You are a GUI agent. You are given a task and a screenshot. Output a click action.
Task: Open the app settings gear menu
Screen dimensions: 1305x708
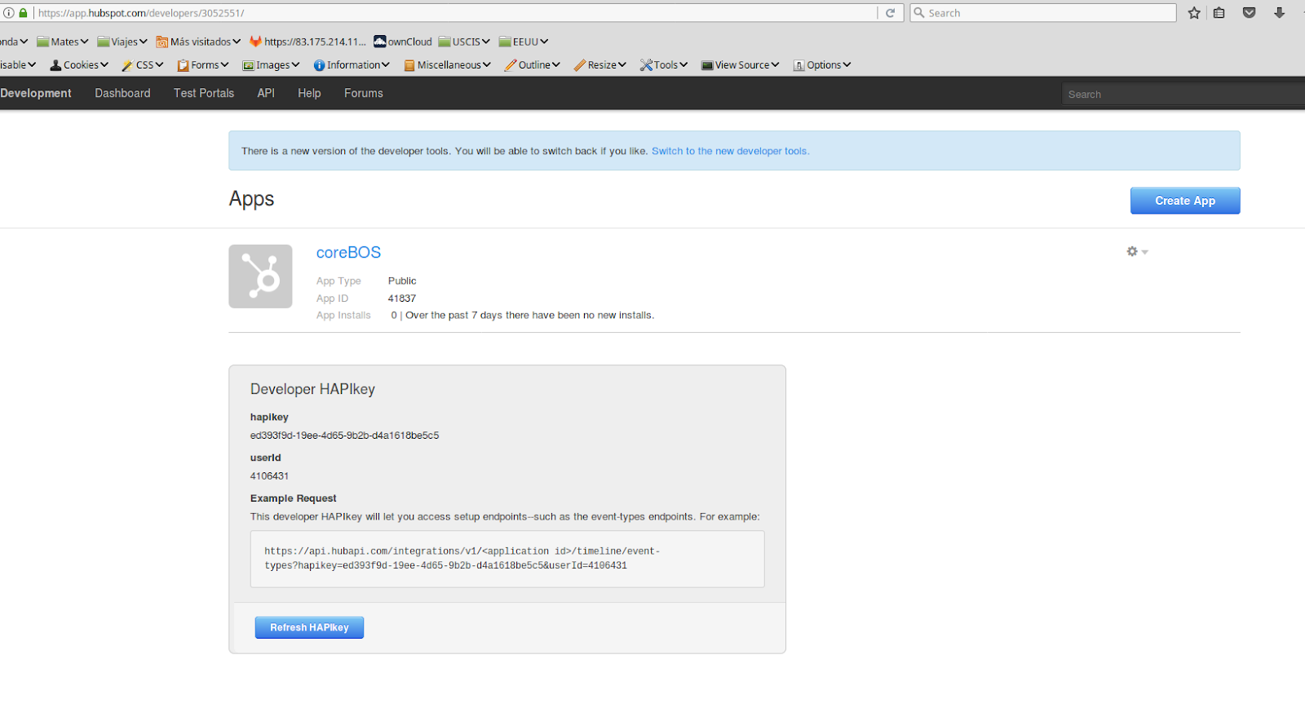(1136, 252)
